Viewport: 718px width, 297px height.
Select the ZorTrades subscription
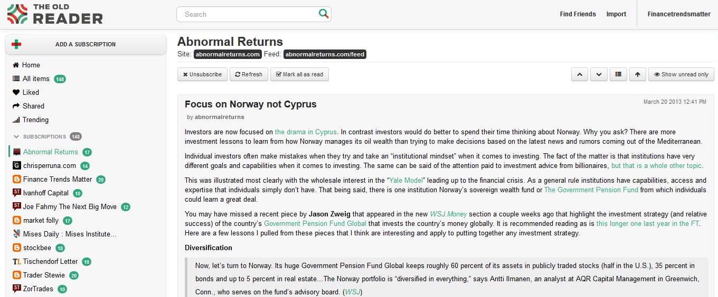pyautogui.click(x=39, y=289)
